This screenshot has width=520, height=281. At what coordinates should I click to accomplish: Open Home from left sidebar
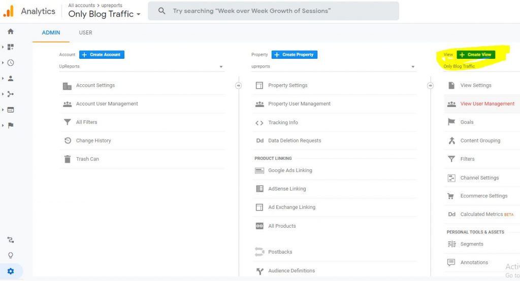pos(11,31)
